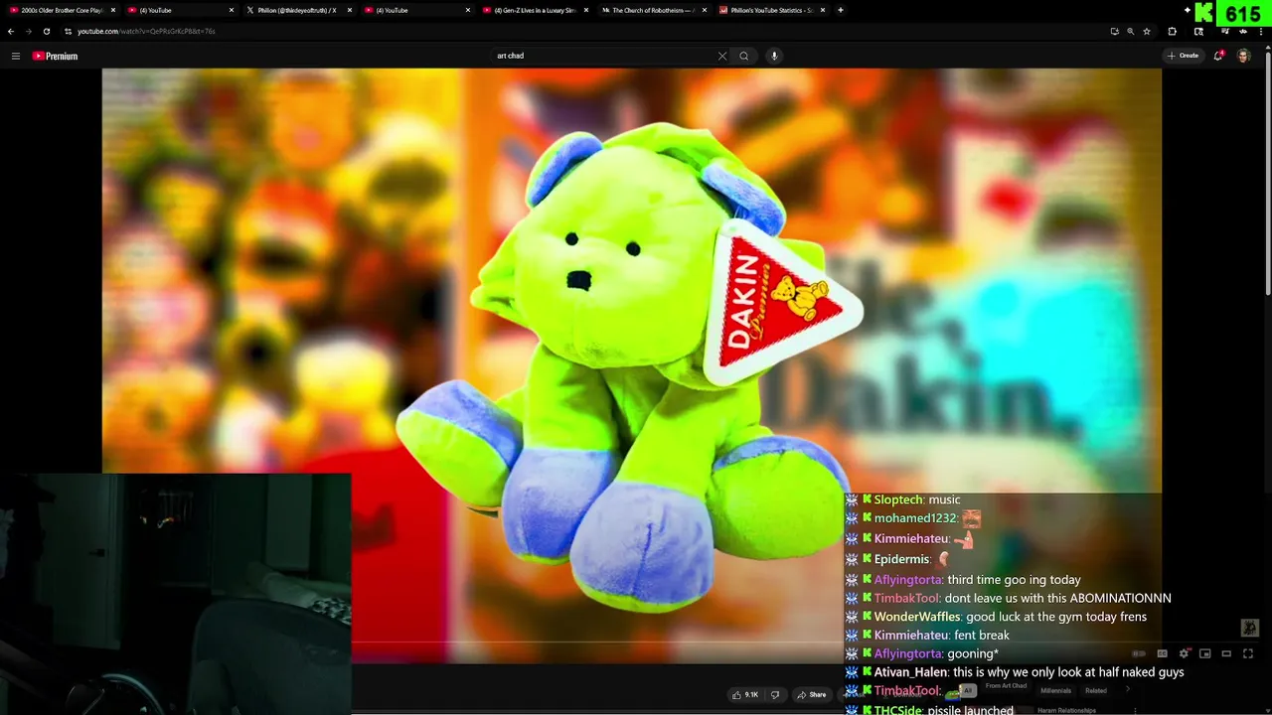Go to YouTube Premium home logo
Image resolution: width=1272 pixels, height=715 pixels.
click(x=55, y=56)
